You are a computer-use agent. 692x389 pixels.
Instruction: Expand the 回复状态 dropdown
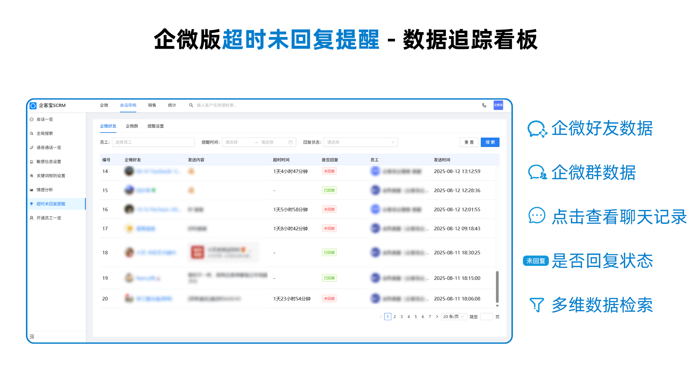point(360,142)
